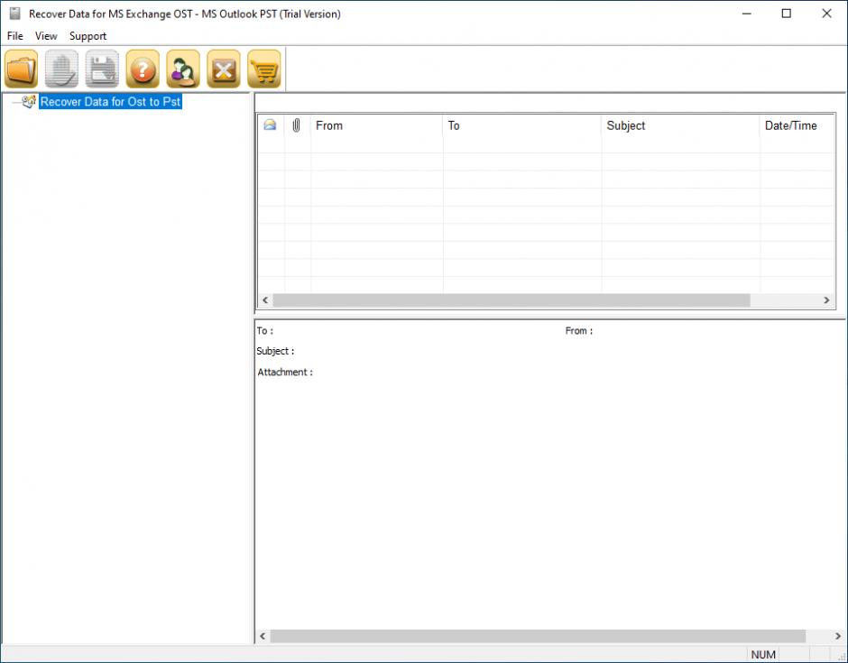Click the grayed document pages toolbar icon

[x=61, y=69]
